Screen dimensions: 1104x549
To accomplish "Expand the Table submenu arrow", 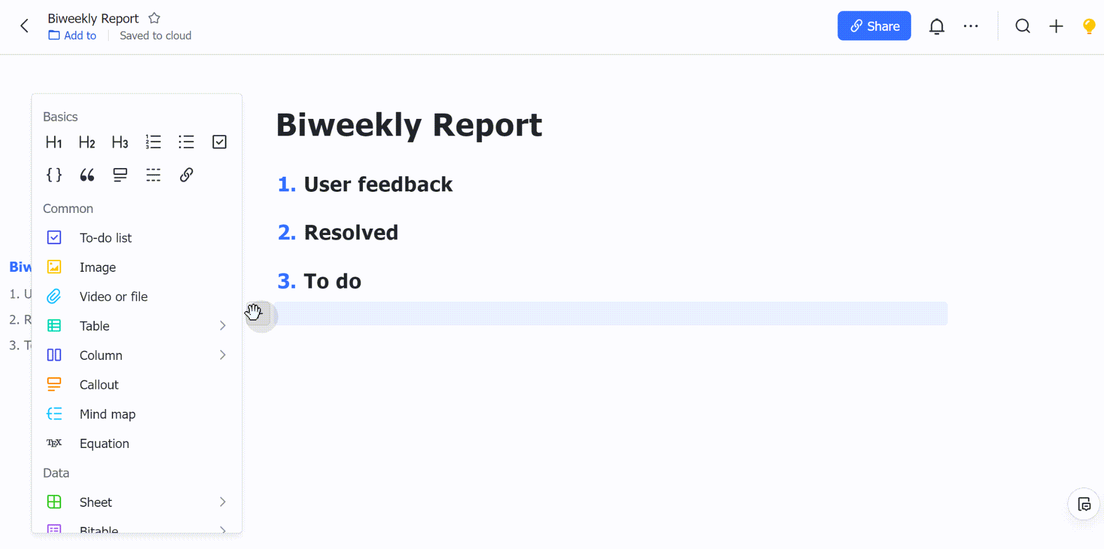I will point(222,325).
